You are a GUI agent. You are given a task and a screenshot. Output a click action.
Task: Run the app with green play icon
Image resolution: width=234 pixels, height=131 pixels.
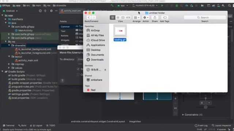click(x=162, y=6)
